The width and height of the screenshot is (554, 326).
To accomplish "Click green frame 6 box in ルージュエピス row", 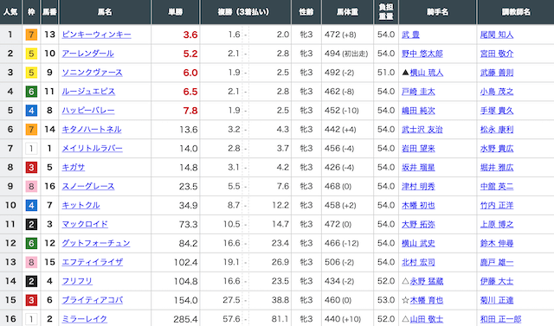I will click(x=31, y=92).
